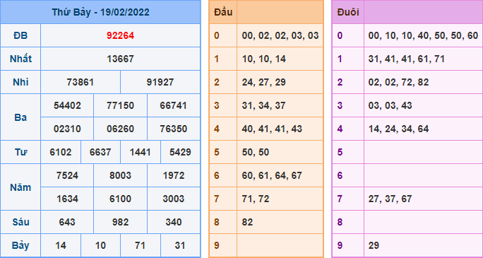Click the ĐB prize row label

(20, 36)
